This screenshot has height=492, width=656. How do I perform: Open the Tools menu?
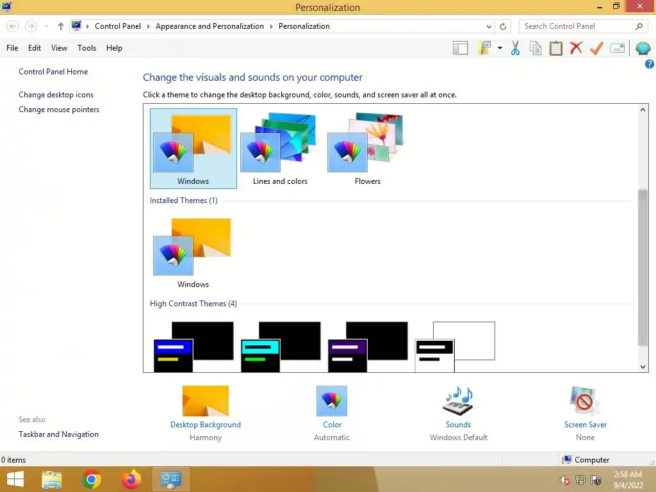click(x=86, y=48)
